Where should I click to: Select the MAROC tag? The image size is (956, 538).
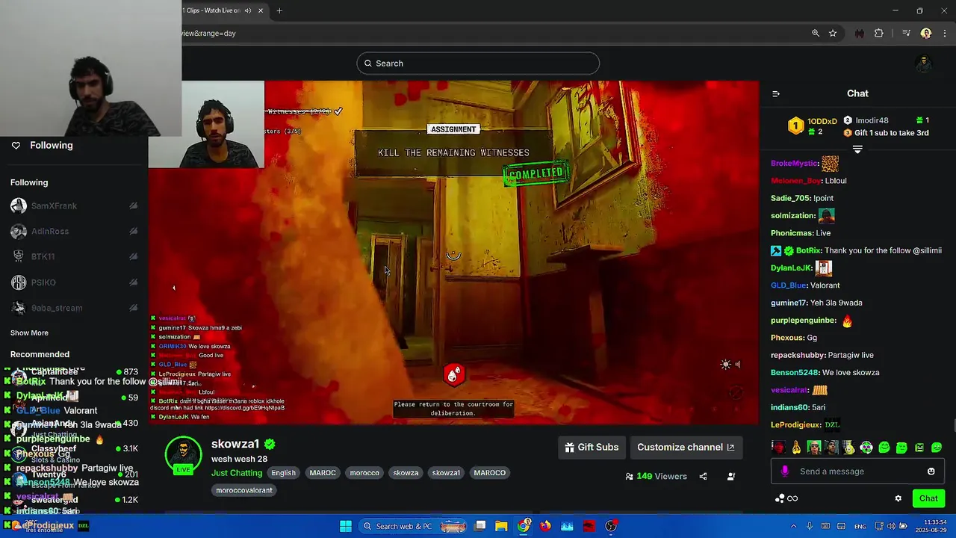[x=323, y=473]
